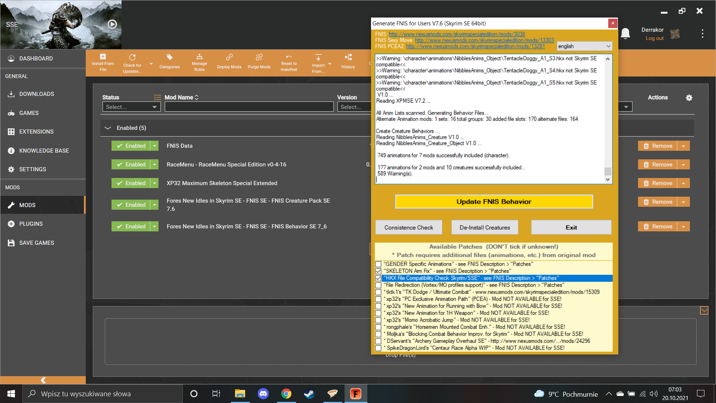Image resolution: width=716 pixels, height=403 pixels.
Task: Open Remove dropdown arrow for FNIS Data
Action: [684, 146]
